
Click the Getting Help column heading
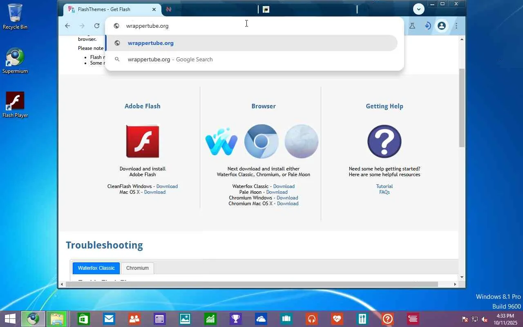click(x=384, y=106)
